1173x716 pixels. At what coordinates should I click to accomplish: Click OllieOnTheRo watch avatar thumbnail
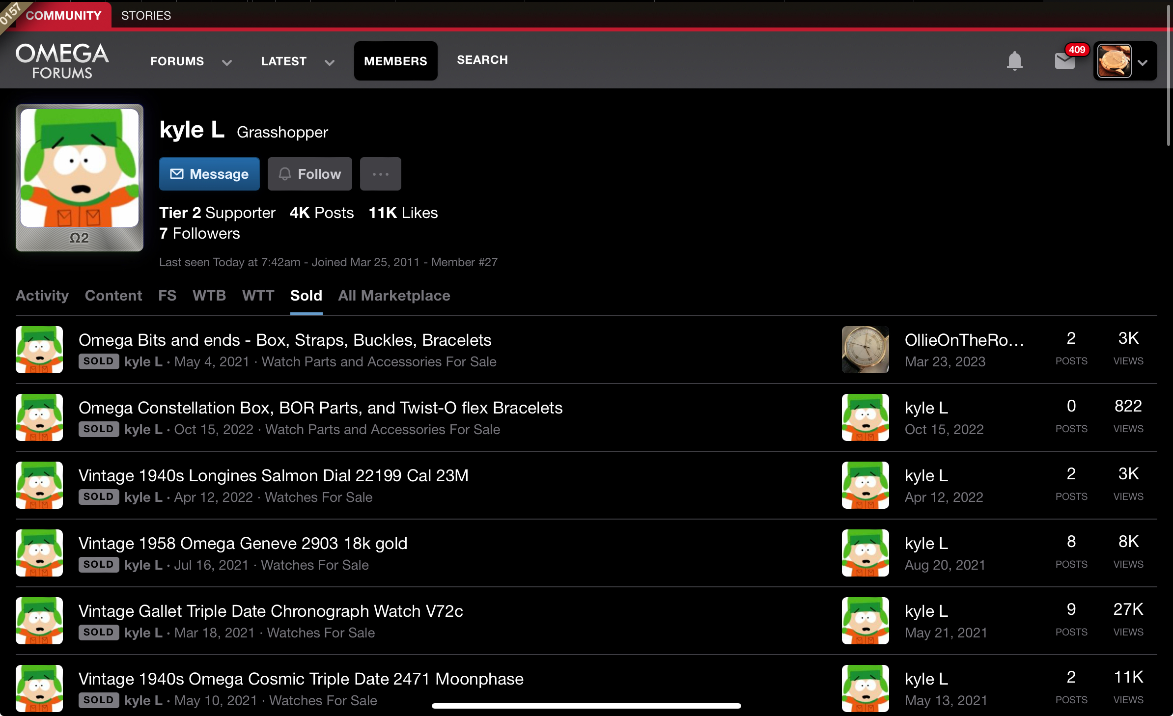click(865, 350)
